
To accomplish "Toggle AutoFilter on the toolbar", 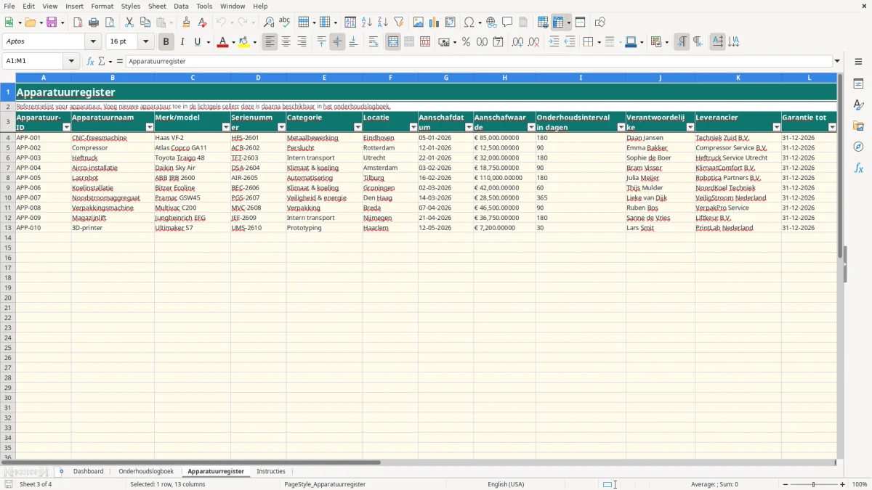I will click(x=398, y=23).
